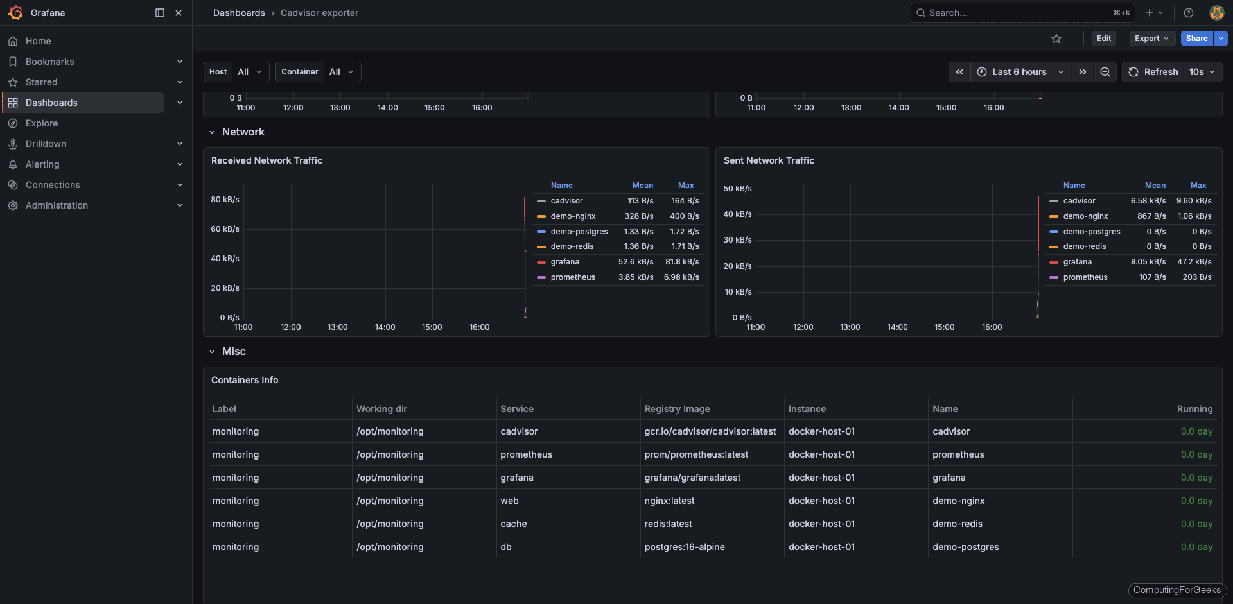The image size is (1233, 604).
Task: Open Bookmarks from the sidebar
Action: click(x=48, y=62)
